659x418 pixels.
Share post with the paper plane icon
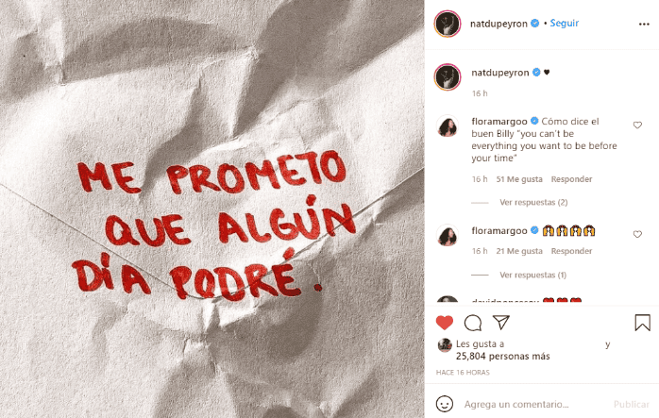point(501,322)
